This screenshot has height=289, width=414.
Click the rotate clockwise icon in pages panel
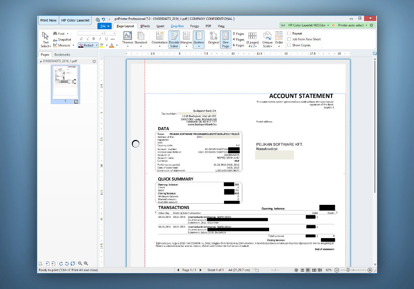click(61, 264)
